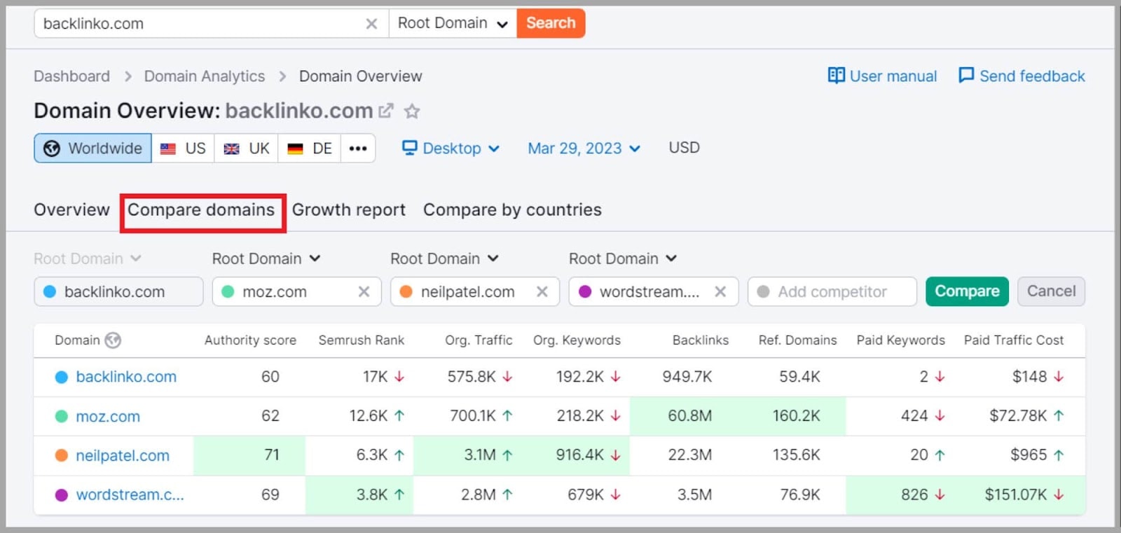Image resolution: width=1121 pixels, height=533 pixels.
Task: Click purple dot in wordstream table row
Action: [62, 494]
